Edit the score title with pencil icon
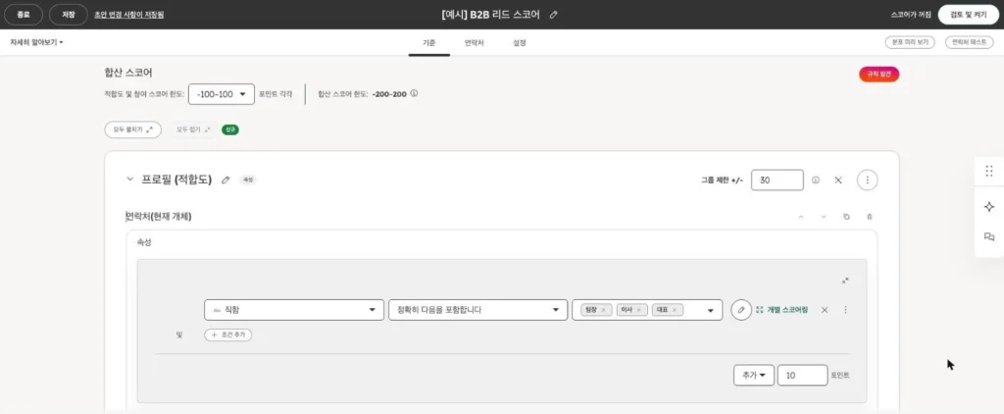This screenshot has height=414, width=1004. pos(554,15)
